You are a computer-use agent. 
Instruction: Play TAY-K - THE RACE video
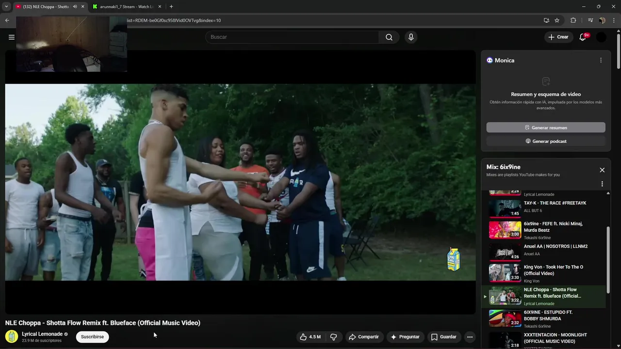[543, 207]
